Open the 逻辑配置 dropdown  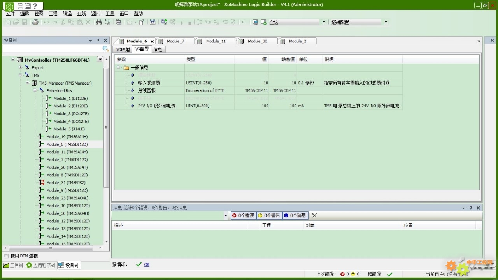pos(386,22)
